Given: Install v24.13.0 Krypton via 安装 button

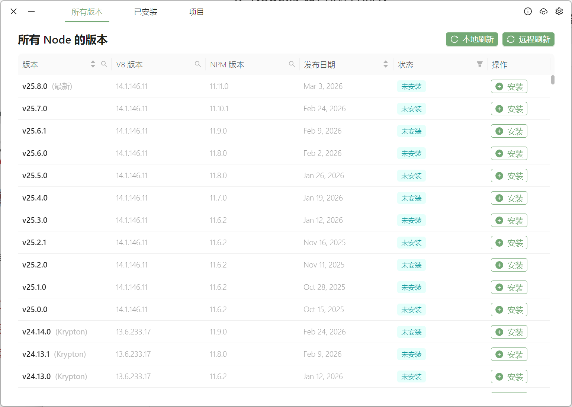Looking at the screenshot, I should (509, 376).
